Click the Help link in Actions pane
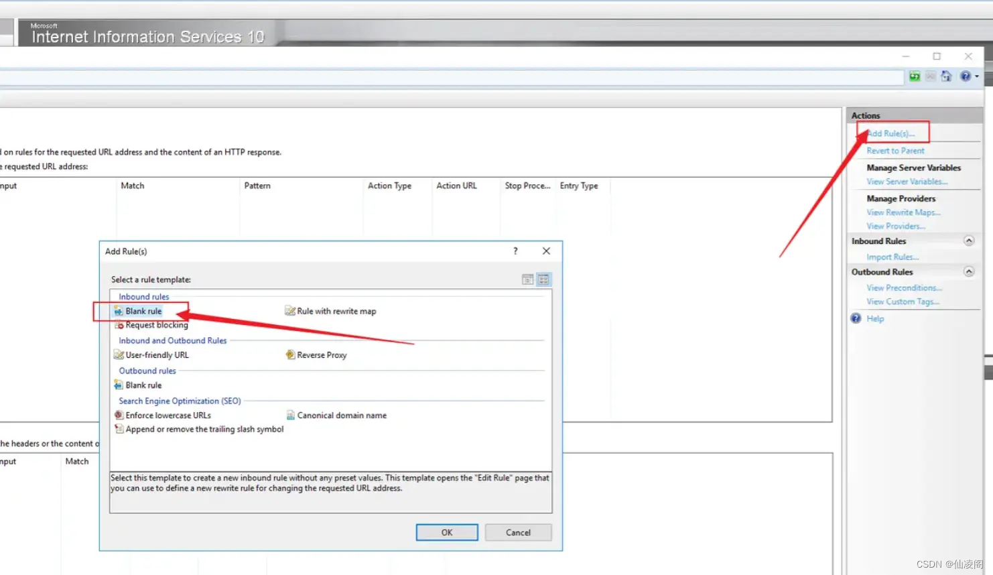Screen dimensions: 993x575 875,319
